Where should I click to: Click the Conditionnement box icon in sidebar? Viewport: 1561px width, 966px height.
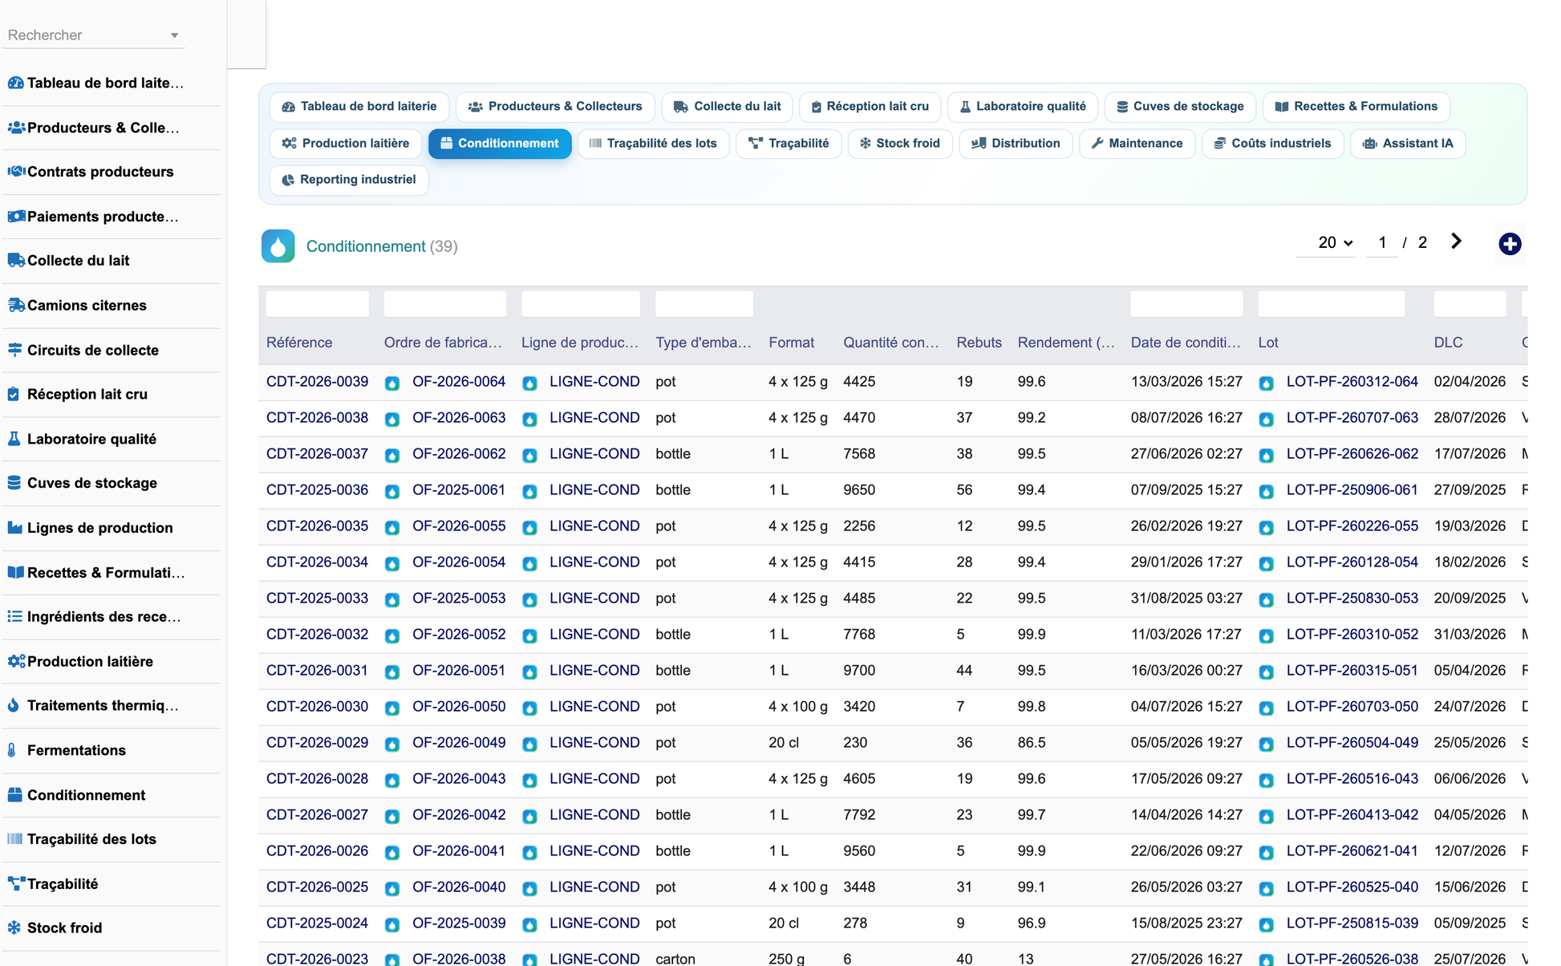pyautogui.click(x=14, y=795)
